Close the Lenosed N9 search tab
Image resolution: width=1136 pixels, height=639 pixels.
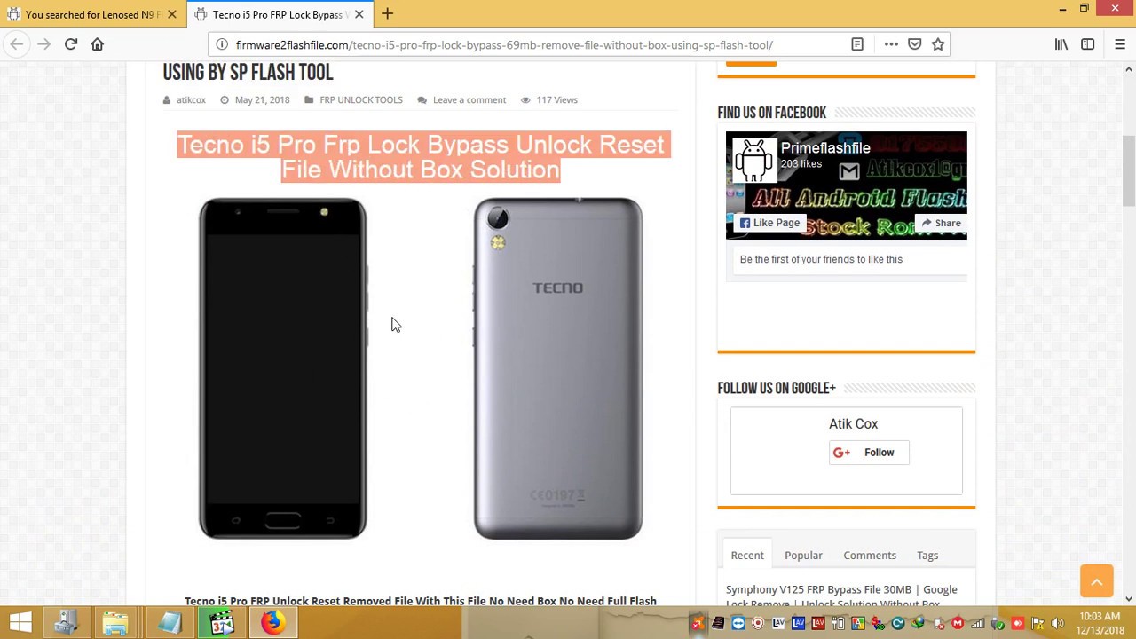click(172, 14)
